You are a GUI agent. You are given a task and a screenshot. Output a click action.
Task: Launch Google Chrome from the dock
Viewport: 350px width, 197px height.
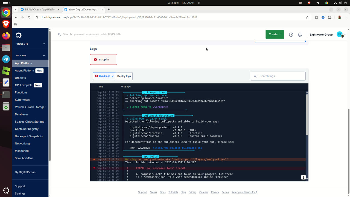6,13
